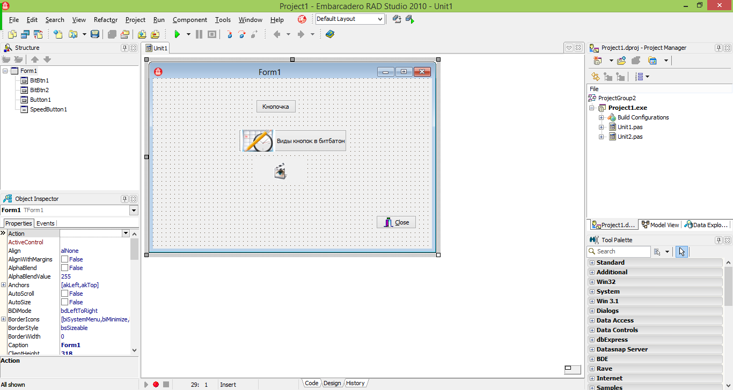Switch to the Model View tab

click(660, 225)
